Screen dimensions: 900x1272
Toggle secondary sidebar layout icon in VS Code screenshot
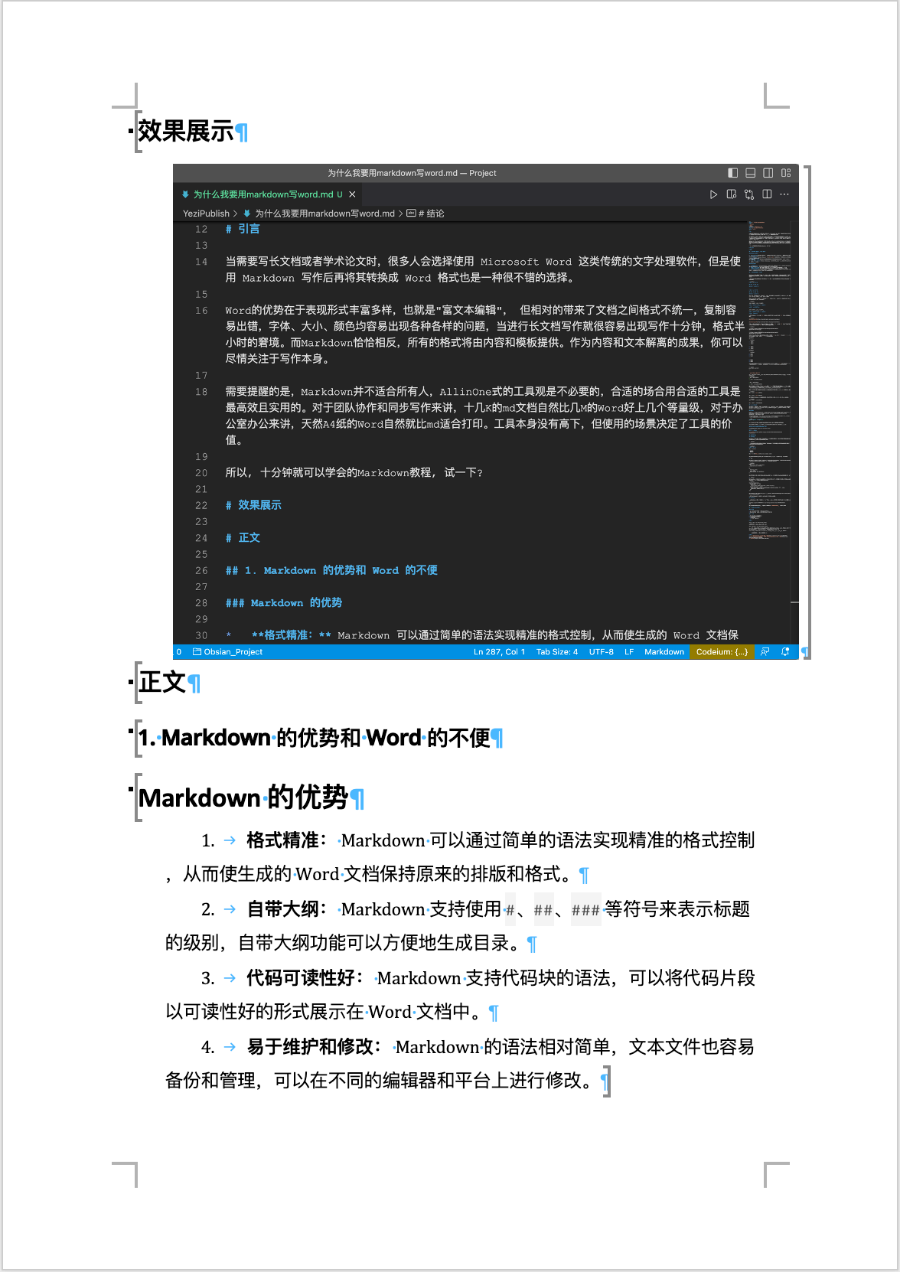coord(768,173)
